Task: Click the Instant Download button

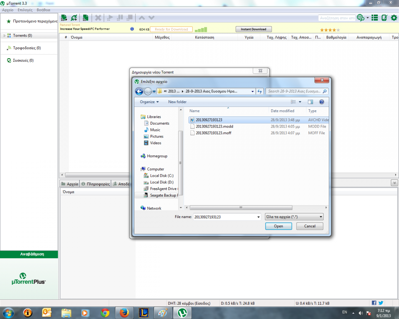Action: [254, 29]
